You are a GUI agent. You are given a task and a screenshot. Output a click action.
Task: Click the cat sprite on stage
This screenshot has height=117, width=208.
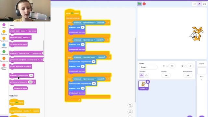click(196, 34)
